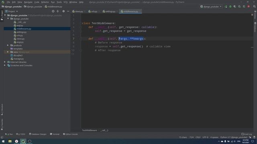Open the django_youtube run configuration dropdown
The width and height of the screenshot is (257, 144).
pos(211,6)
